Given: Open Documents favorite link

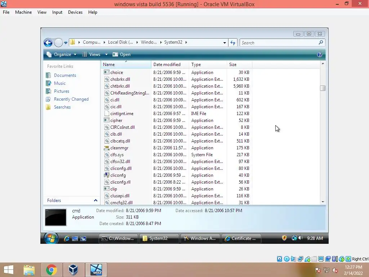Looking at the screenshot, I should click(65, 75).
